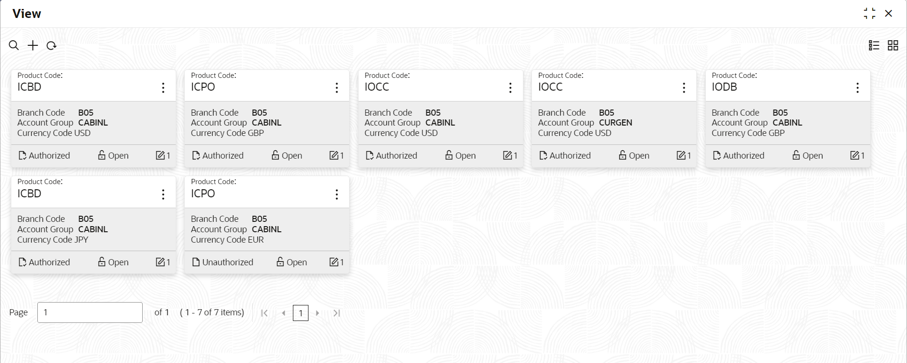
Task: Click the refresh icon in toolbar
Action: pos(51,45)
